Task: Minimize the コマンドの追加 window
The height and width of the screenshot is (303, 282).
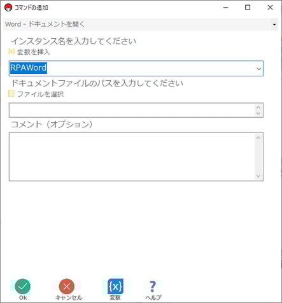Action: pos(226,8)
